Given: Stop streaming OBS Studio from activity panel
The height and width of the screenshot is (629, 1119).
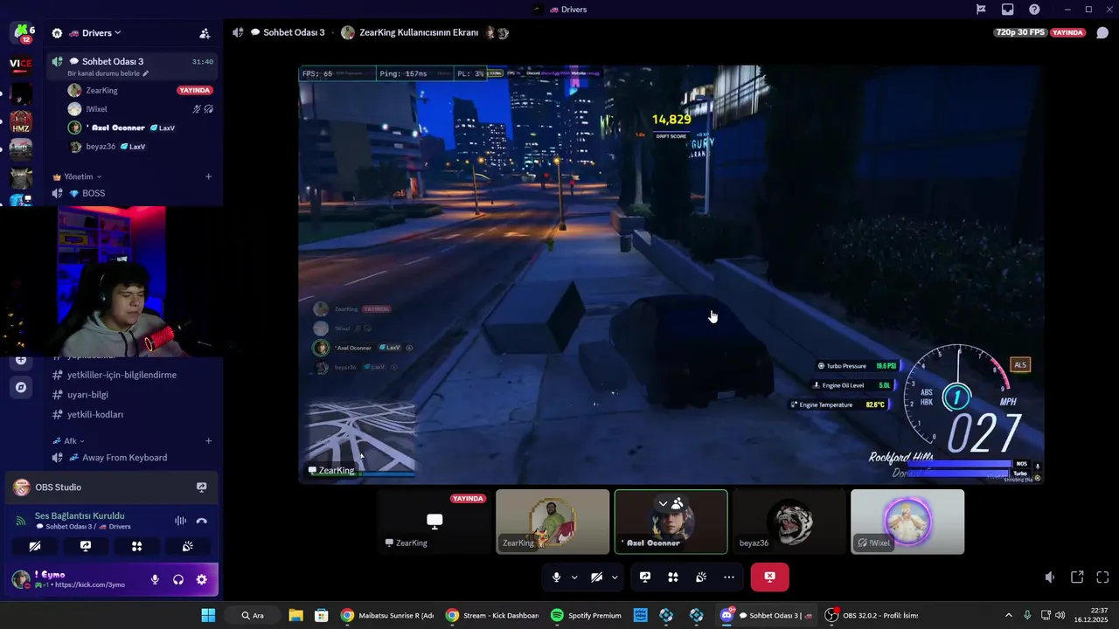Looking at the screenshot, I should (202, 487).
